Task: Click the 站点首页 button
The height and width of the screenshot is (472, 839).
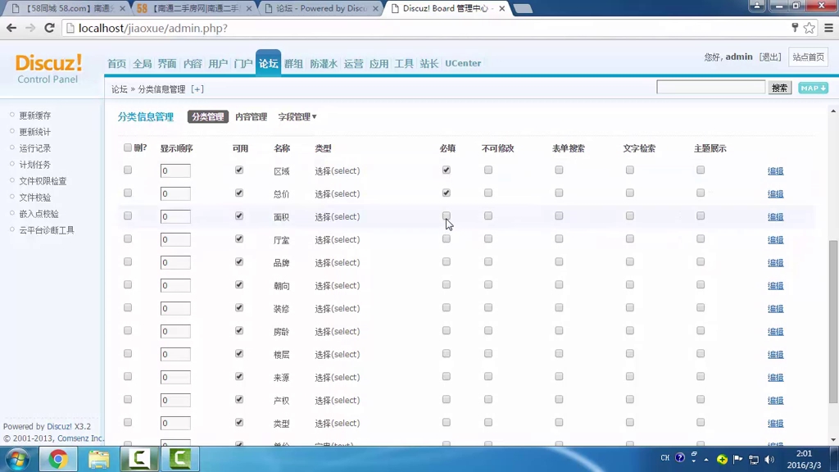Action: click(808, 57)
